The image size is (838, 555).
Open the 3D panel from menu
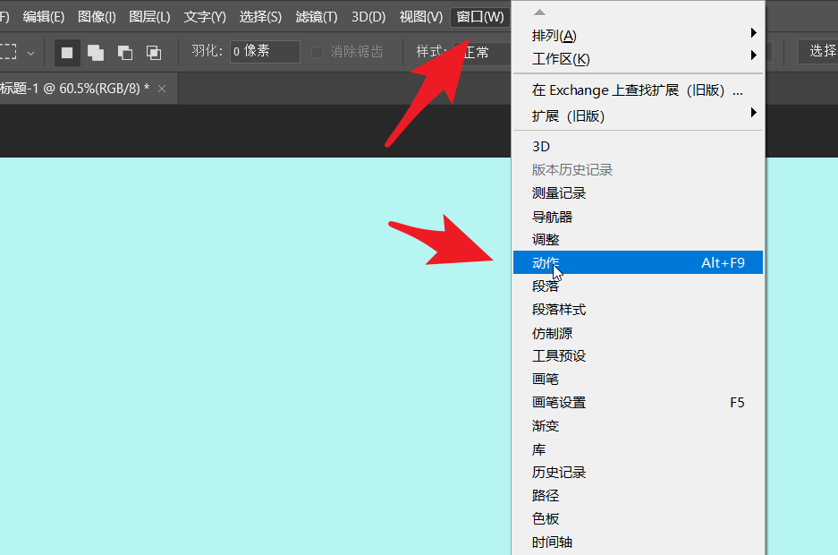[x=639, y=147]
